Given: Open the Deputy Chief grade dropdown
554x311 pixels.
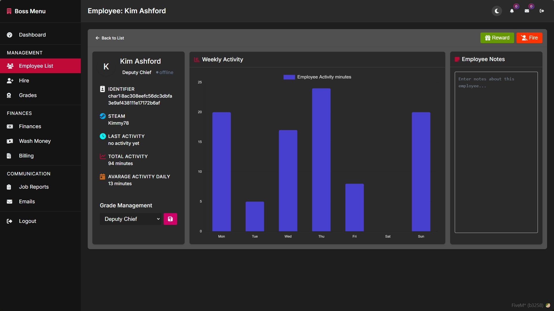Looking at the screenshot, I should pyautogui.click(x=130, y=219).
